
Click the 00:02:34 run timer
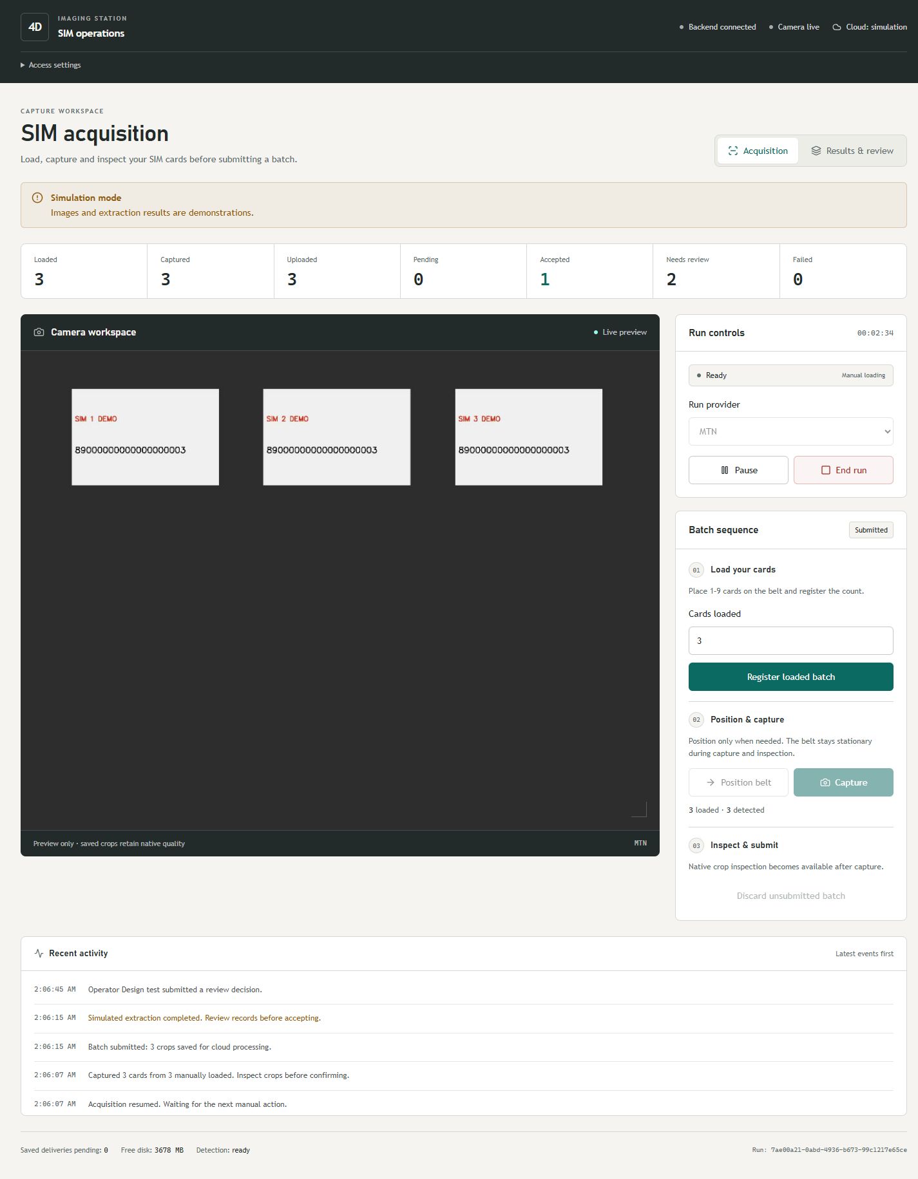pyautogui.click(x=875, y=333)
